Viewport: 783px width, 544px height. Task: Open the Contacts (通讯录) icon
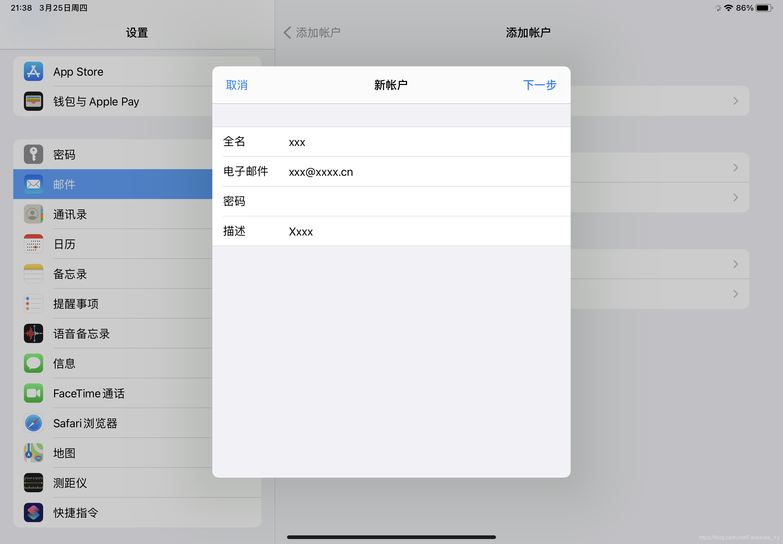34,214
